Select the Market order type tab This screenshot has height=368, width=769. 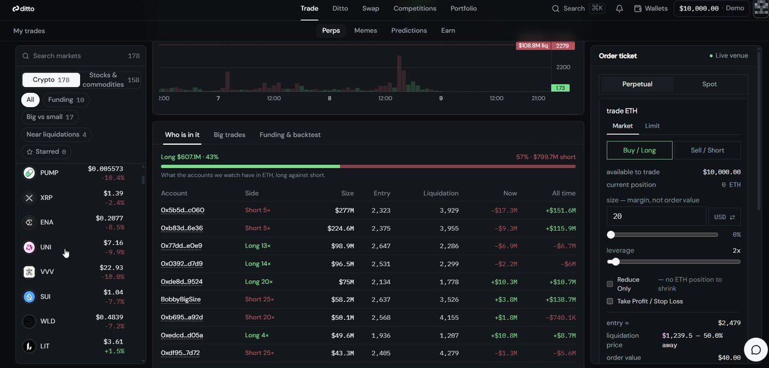tap(623, 126)
